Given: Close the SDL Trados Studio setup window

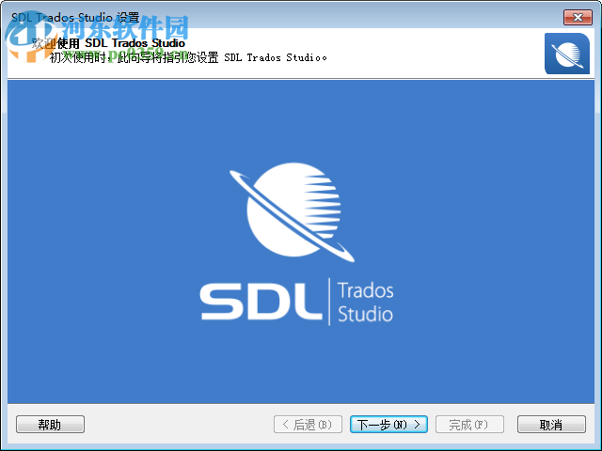Looking at the screenshot, I should pyautogui.click(x=578, y=17).
